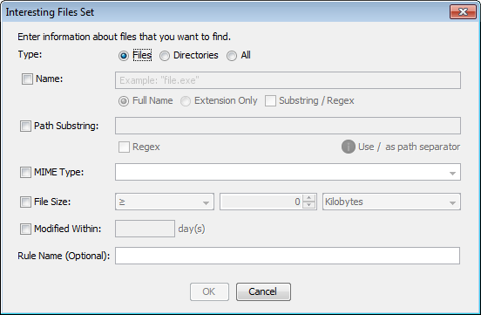Expand the file size comparison operator dropdown
Viewport: 481px width, 315px height.
click(165, 202)
